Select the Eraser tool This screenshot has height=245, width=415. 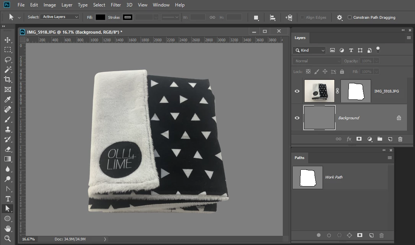point(8,149)
